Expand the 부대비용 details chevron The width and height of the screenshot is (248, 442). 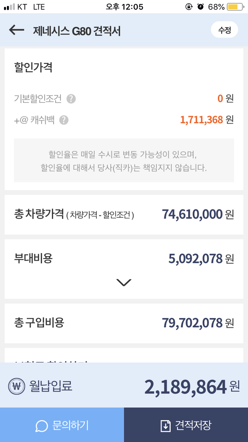[x=124, y=282]
